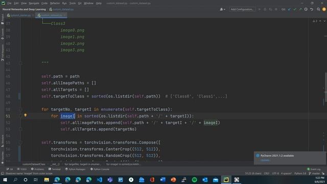Open the Python Packages tool window
The width and height of the screenshot is (327, 184).
[76, 169]
